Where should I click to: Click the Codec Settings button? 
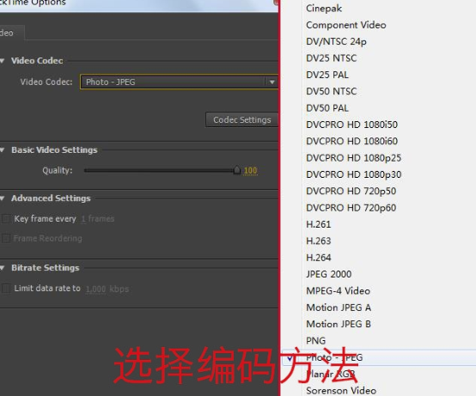242,120
